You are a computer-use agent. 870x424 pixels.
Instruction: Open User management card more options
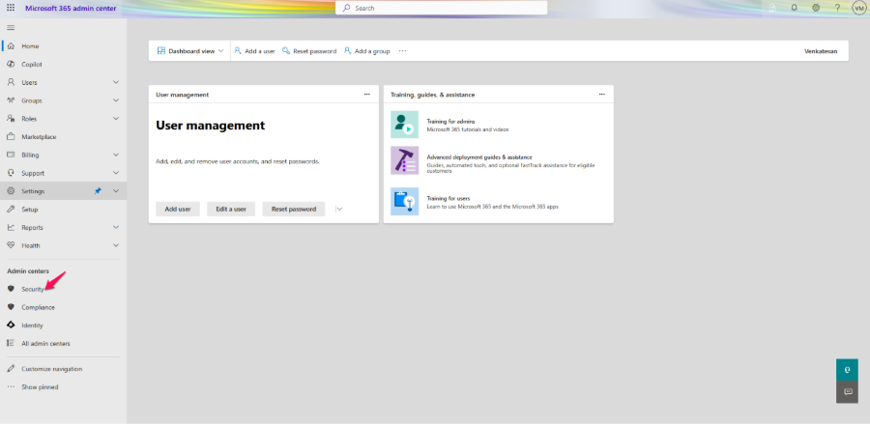[366, 95]
